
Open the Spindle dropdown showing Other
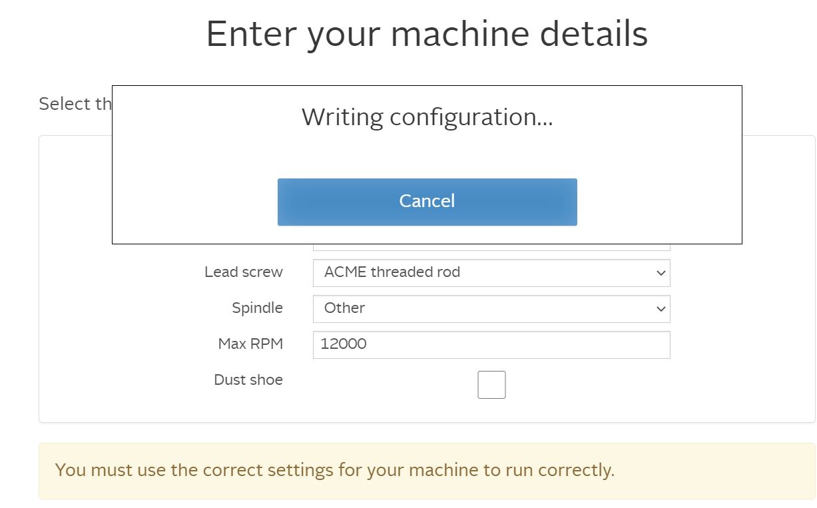click(x=491, y=309)
